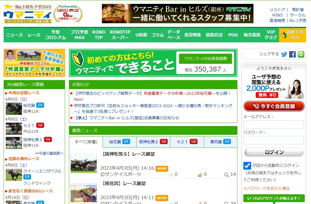Share the page on LINE
The height and width of the screenshot is (204, 311).
click(x=301, y=54)
